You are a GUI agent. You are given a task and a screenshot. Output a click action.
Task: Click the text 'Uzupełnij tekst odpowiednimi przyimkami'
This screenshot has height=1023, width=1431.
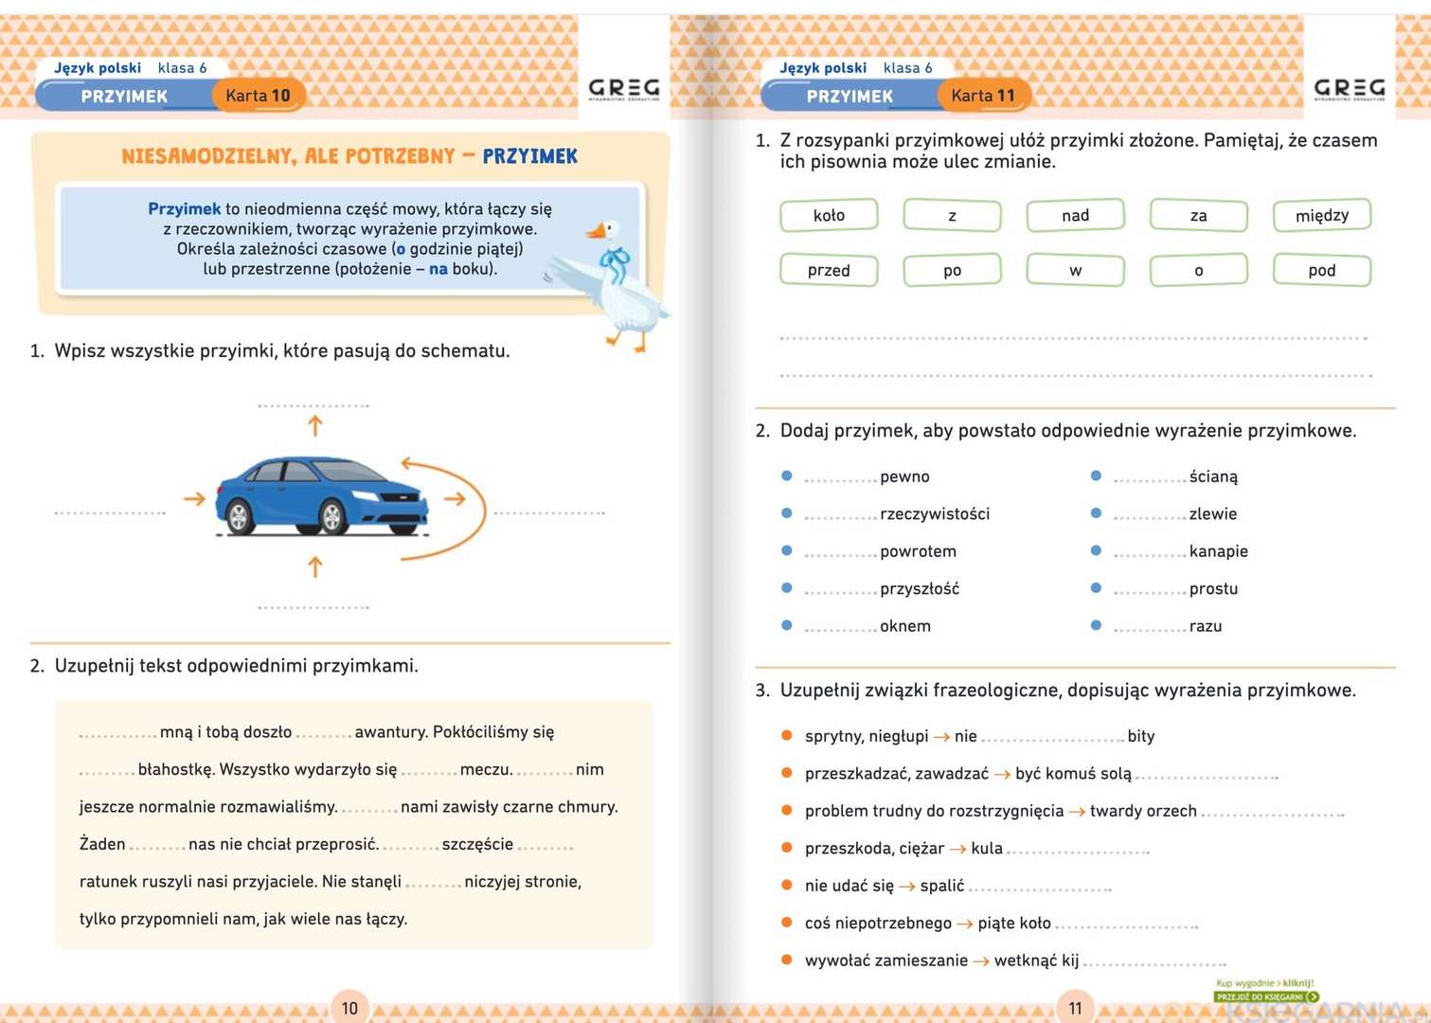(236, 666)
